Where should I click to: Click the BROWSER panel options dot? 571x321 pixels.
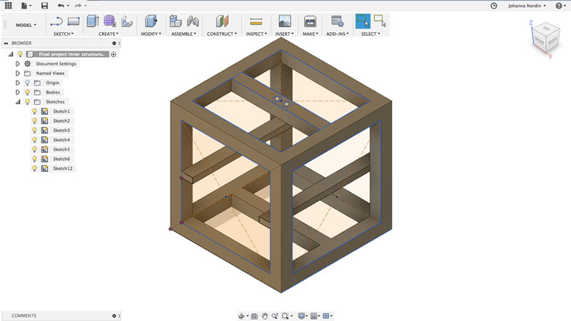114,43
